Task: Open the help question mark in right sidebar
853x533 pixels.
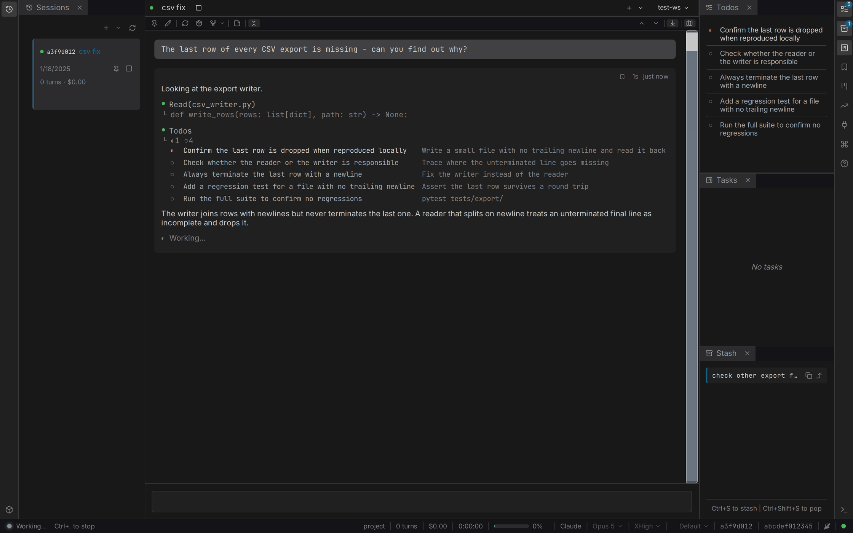Action: (844, 163)
